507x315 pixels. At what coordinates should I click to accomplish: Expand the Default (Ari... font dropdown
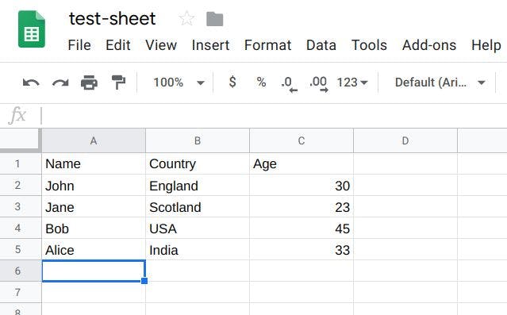440,83
